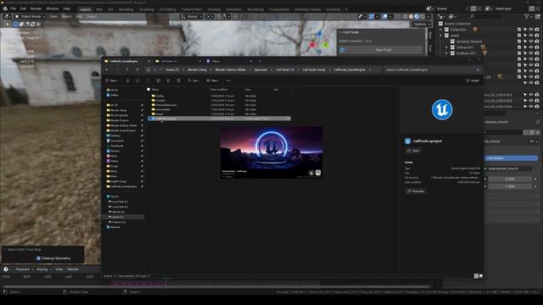
Task: Open the viewport Options dropdown
Action: [x=422, y=25]
